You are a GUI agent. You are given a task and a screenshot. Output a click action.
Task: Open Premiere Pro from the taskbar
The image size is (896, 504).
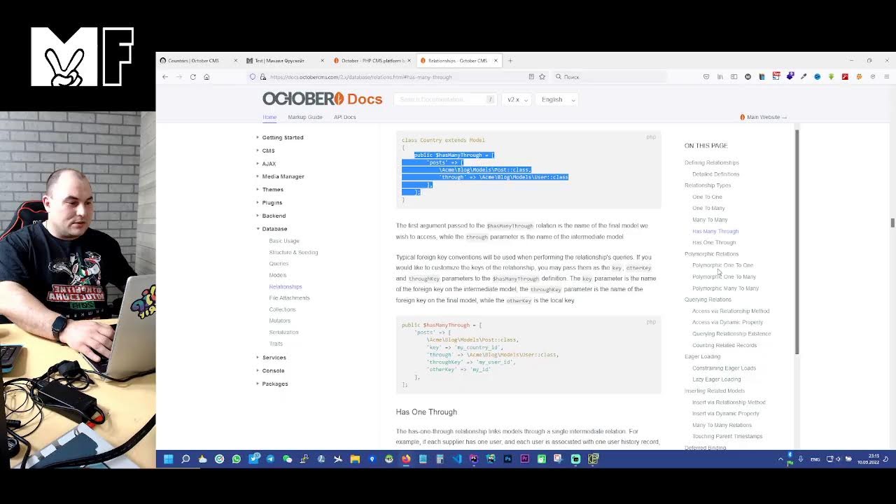(524, 459)
